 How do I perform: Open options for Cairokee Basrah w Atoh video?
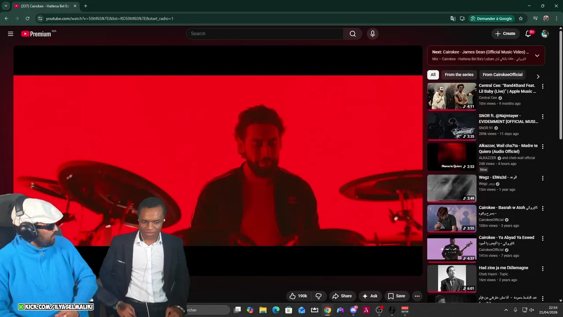(542, 208)
